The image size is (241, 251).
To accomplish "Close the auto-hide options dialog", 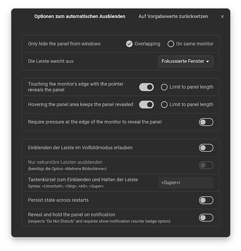I will 222,17.
